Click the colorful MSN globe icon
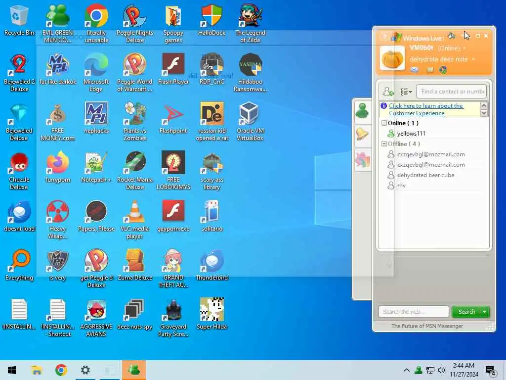The height and width of the screenshot is (380, 506). click(443, 70)
